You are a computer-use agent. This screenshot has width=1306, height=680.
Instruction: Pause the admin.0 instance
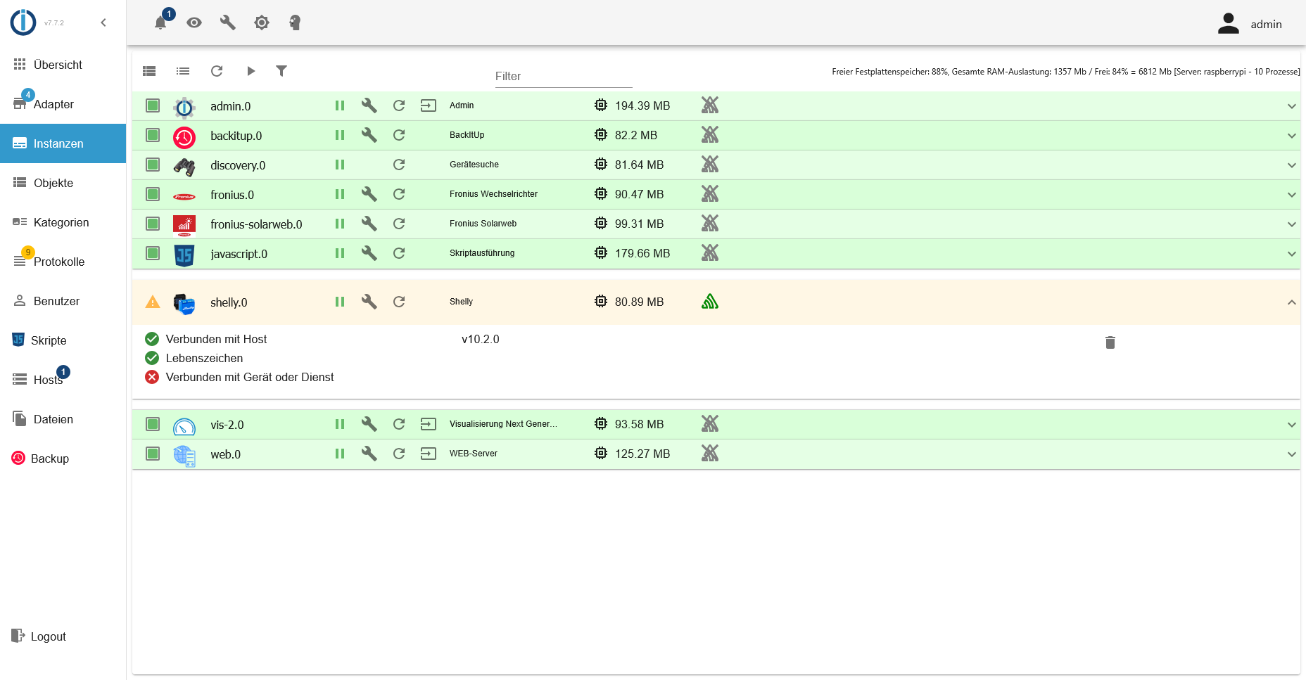pos(340,105)
